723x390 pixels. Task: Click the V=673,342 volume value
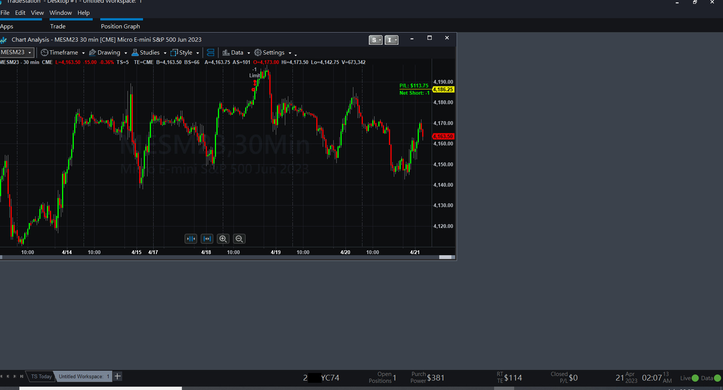pyautogui.click(x=353, y=62)
